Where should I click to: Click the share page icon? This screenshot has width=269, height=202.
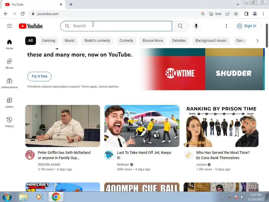[227, 14]
